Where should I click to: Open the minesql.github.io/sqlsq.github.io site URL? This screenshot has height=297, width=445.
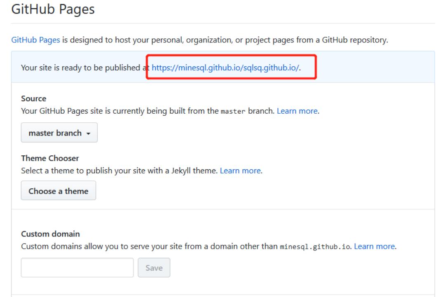pyautogui.click(x=225, y=67)
